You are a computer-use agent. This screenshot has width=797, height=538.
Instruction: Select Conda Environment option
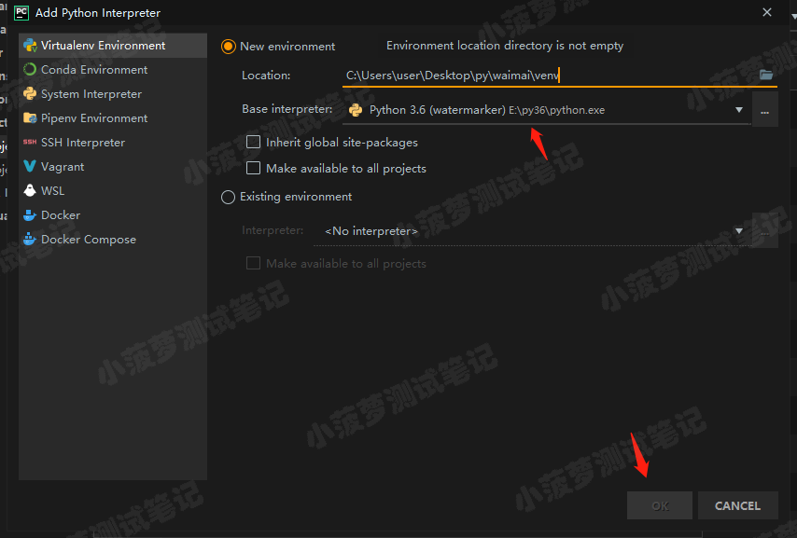tap(113, 70)
